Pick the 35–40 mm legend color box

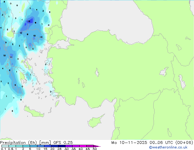point(76,146)
